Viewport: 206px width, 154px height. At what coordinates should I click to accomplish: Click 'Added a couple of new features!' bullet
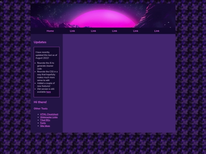46,84
